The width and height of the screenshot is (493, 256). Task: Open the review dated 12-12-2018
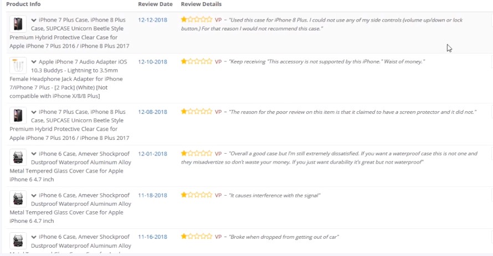(x=152, y=20)
